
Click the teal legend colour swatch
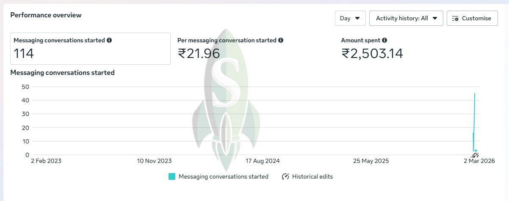(x=172, y=176)
